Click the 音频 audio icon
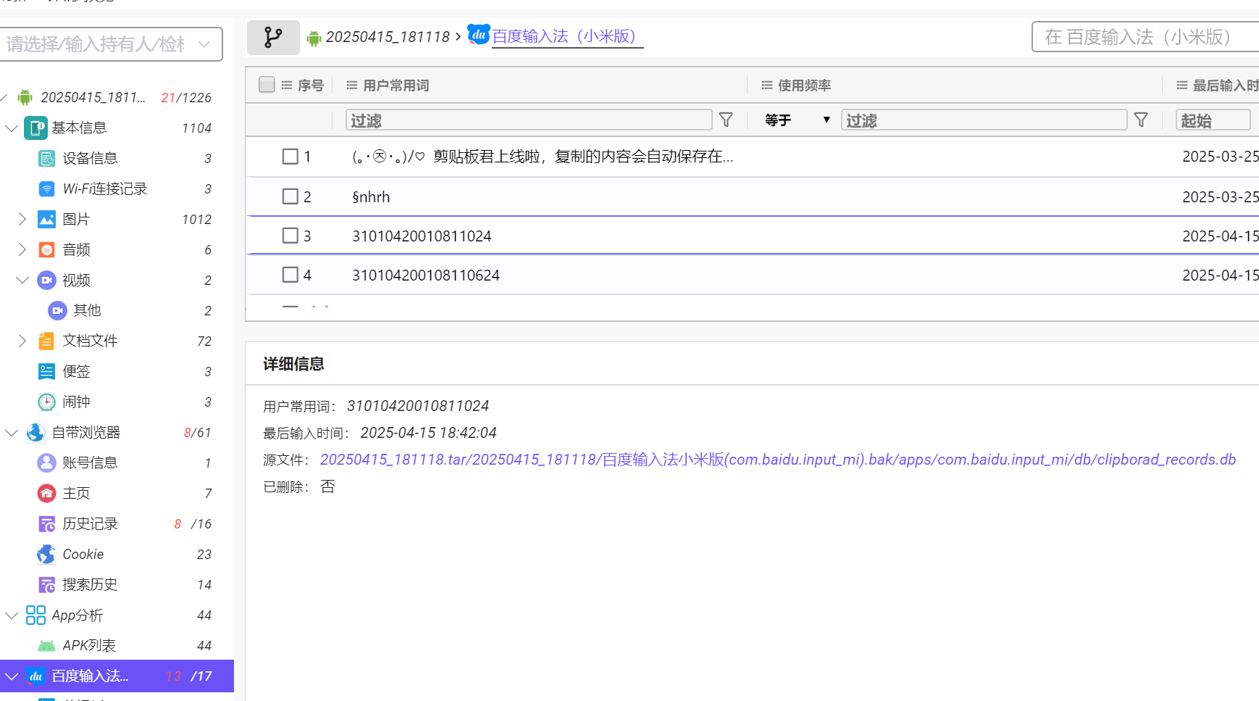 [46, 249]
